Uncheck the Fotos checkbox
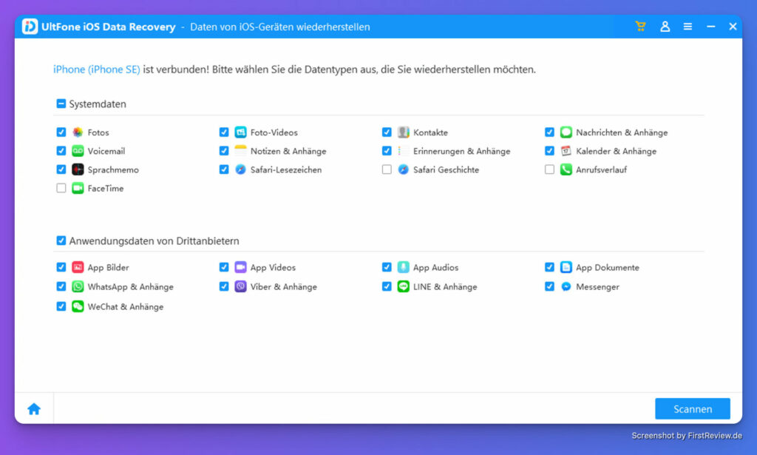757x455 pixels. click(x=61, y=132)
